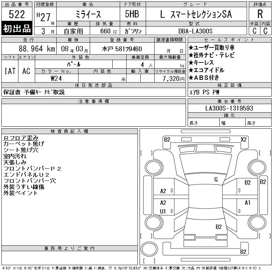Click sales point ★社外ナビ・テレビ
The height and width of the screenshot is (273, 273).
pyautogui.click(x=212, y=55)
